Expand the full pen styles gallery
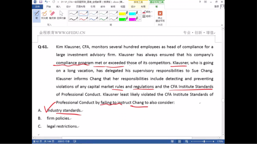Viewport: 257px width, 144px height. [140, 20]
